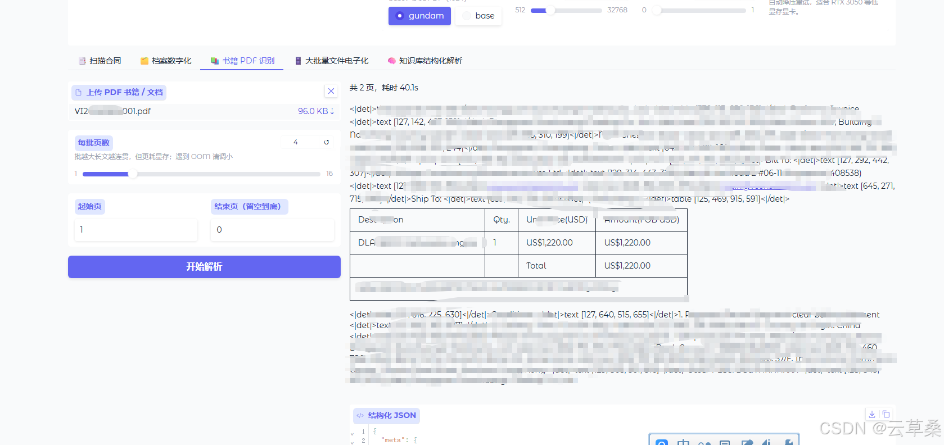Open the 书籍 PDF 识别 tab
944x445 pixels.
coord(242,61)
